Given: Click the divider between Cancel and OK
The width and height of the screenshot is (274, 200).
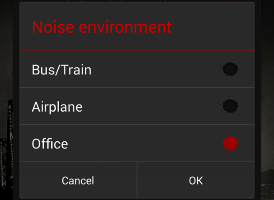Looking at the screenshot, I should coord(137,180).
